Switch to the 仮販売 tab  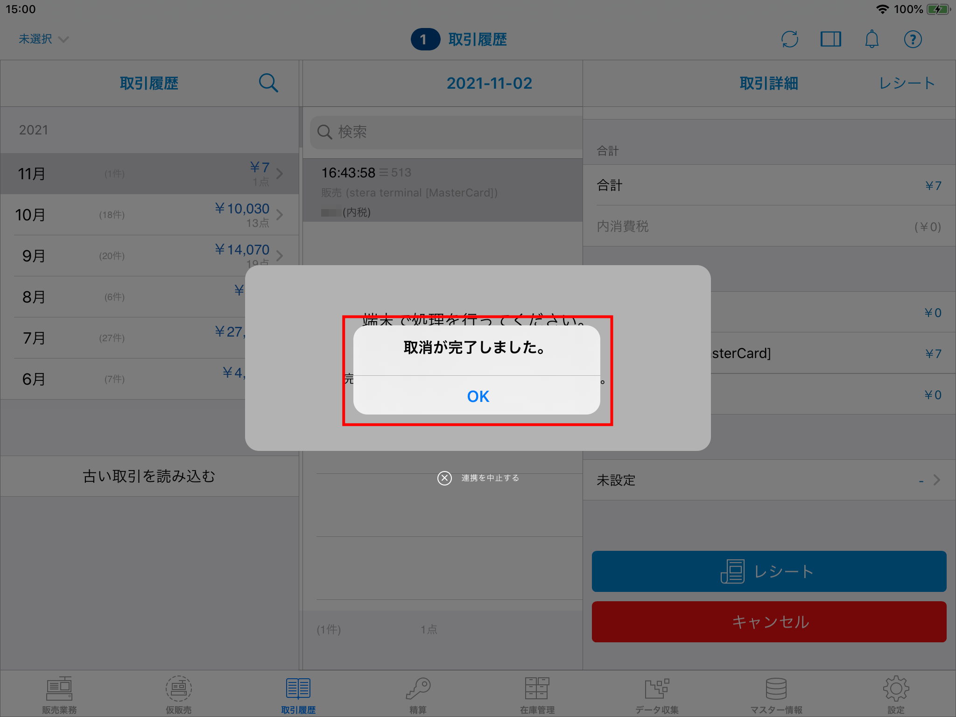pyautogui.click(x=179, y=695)
